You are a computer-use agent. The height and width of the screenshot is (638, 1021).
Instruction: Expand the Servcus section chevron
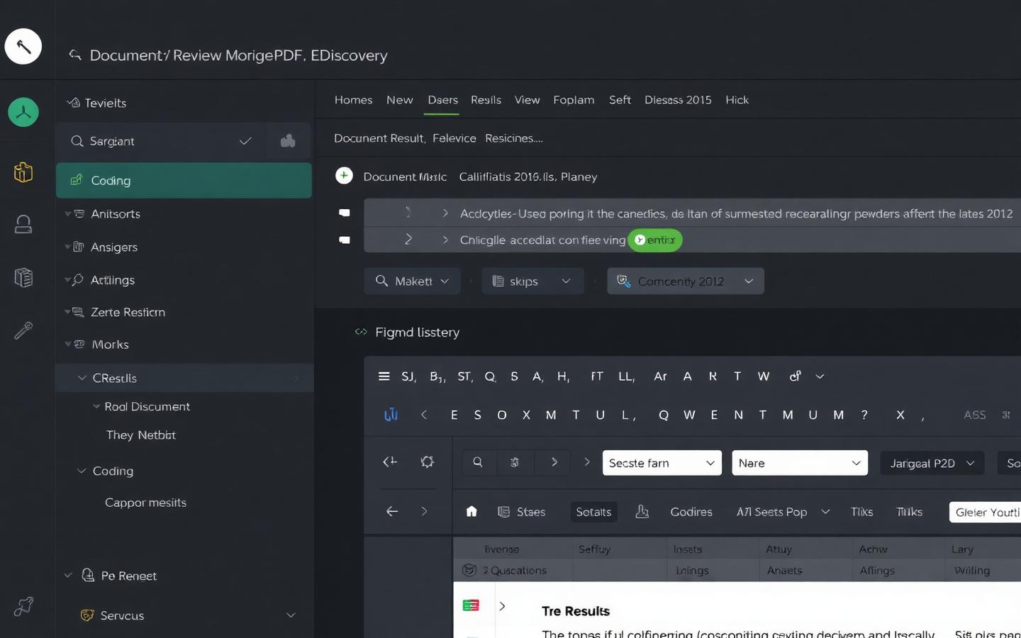pos(291,615)
